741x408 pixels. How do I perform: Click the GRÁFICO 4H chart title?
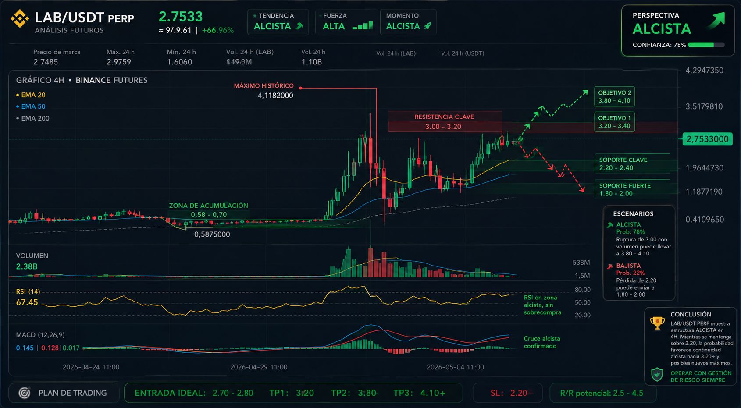coord(40,80)
